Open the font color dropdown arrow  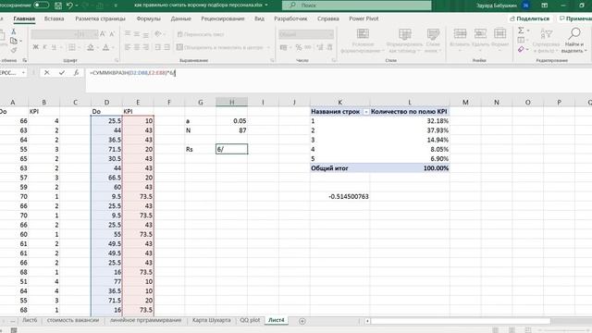(113, 47)
